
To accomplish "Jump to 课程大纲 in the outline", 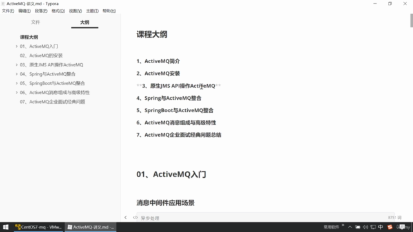I will [28, 37].
